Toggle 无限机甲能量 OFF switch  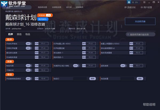[x=29, y=48]
